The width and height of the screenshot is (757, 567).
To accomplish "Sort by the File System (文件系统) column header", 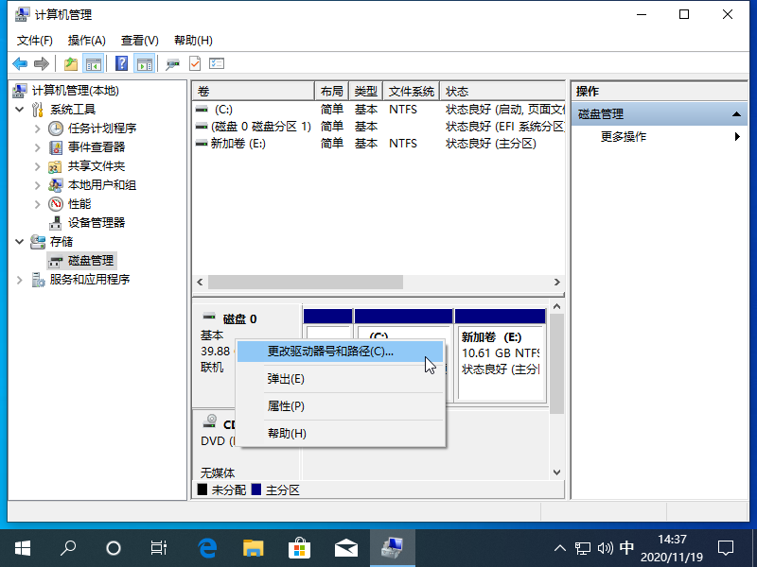I will point(412,91).
